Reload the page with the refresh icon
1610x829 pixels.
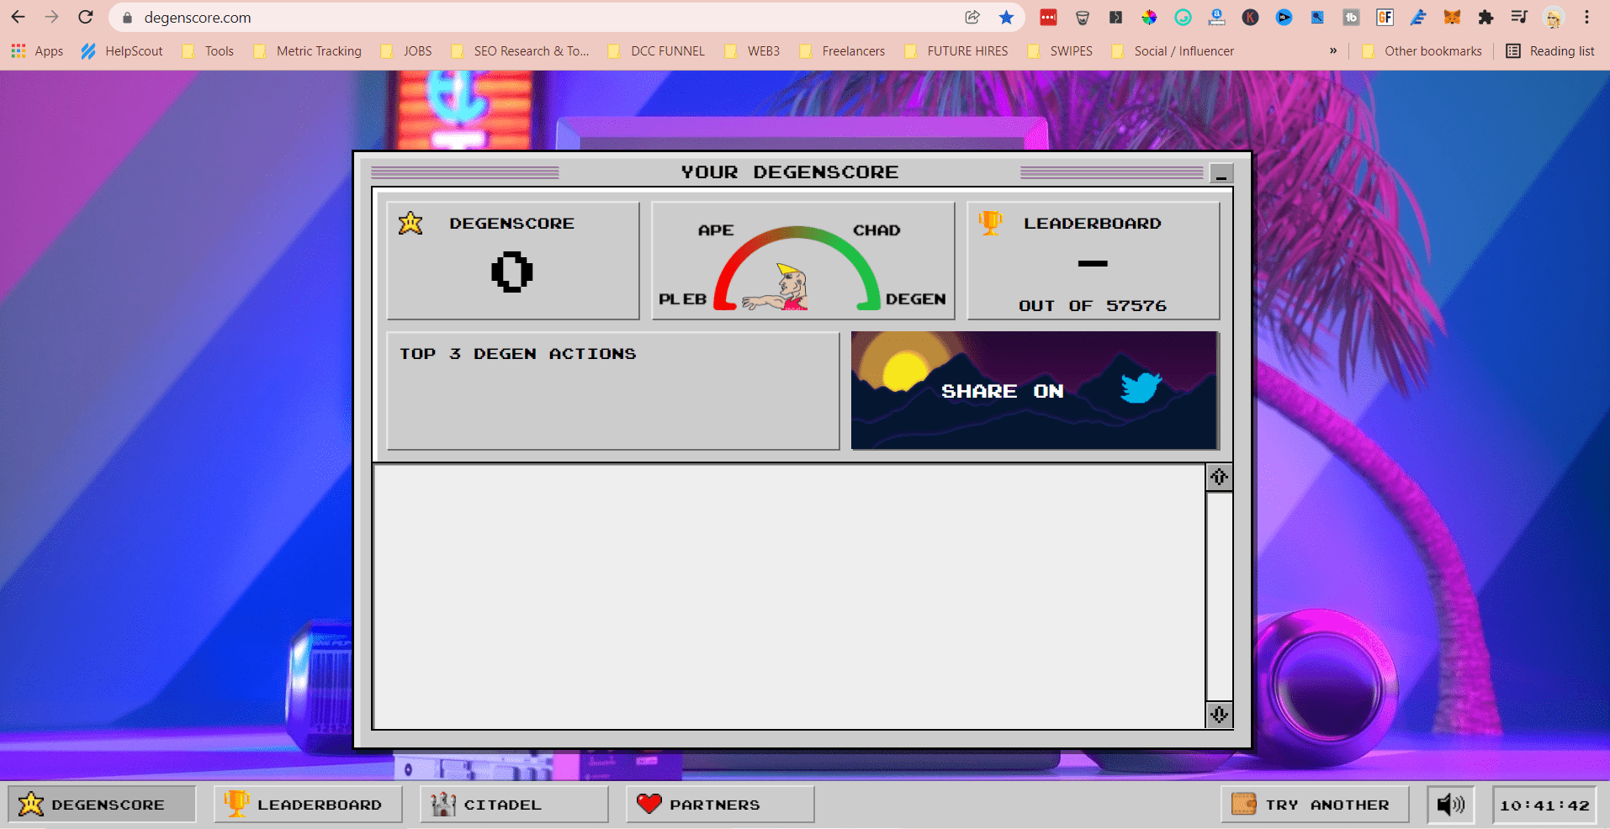click(x=86, y=18)
